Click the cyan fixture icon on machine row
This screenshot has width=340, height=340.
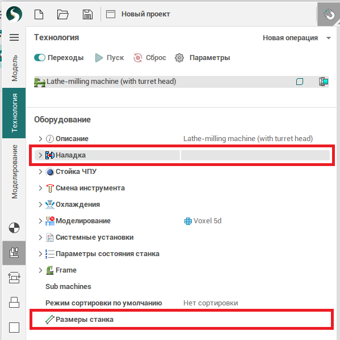click(324, 82)
